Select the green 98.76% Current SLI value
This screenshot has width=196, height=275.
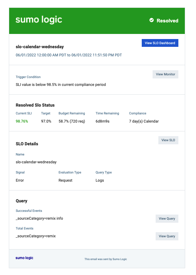click(x=22, y=121)
